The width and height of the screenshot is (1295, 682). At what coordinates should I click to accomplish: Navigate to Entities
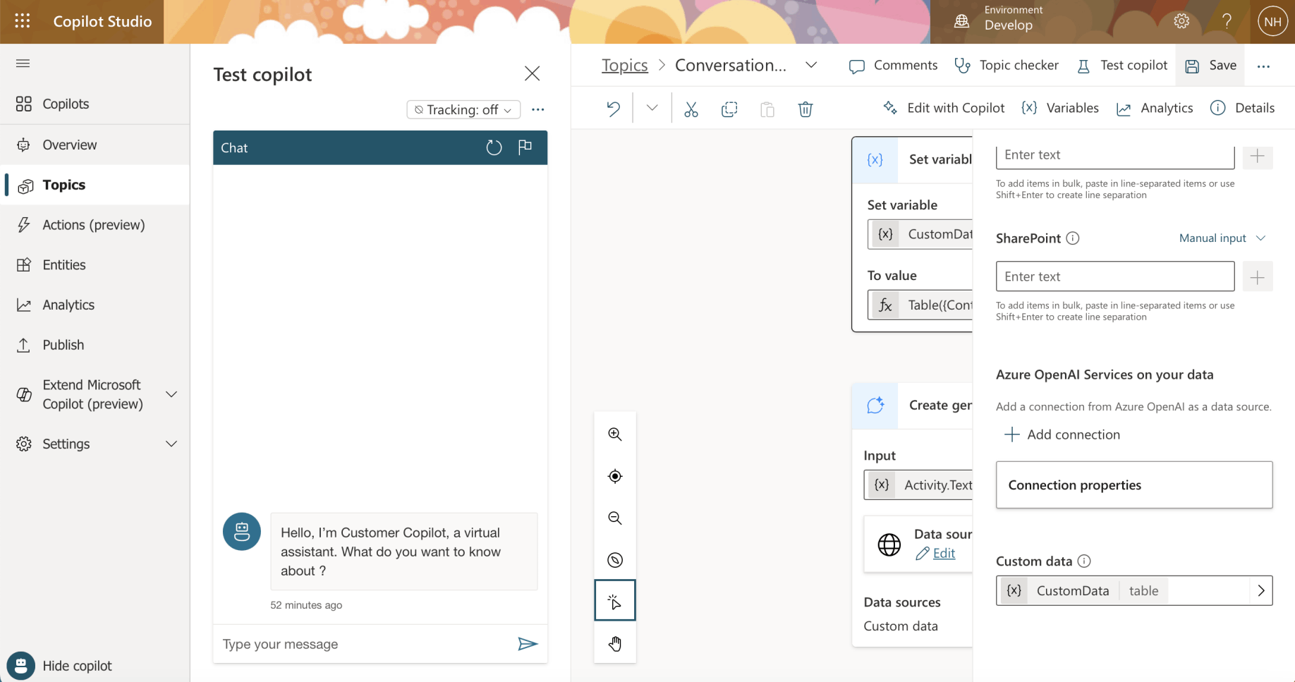(x=95, y=265)
